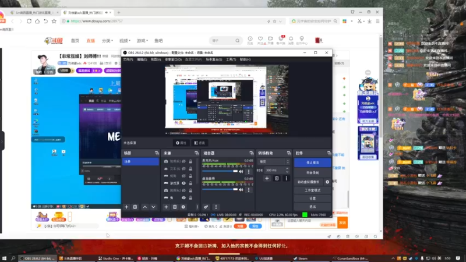Viewport: 466px width, 262px height.
Task: Expand Douyu category dropdown in nav
Action: pos(107,41)
